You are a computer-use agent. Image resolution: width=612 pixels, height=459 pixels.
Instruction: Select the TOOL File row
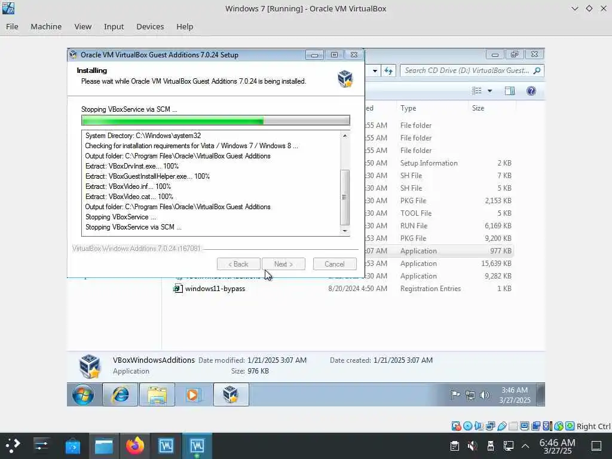(x=439, y=213)
